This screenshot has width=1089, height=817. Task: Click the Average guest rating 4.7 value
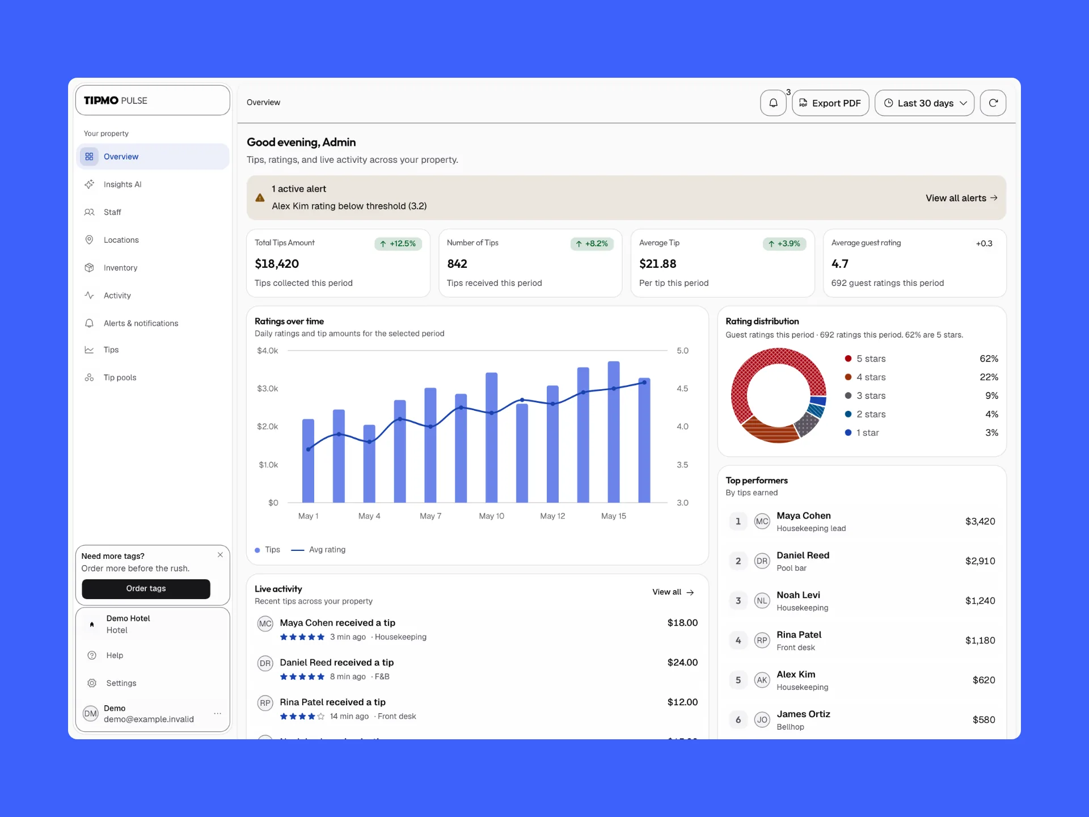click(x=840, y=264)
